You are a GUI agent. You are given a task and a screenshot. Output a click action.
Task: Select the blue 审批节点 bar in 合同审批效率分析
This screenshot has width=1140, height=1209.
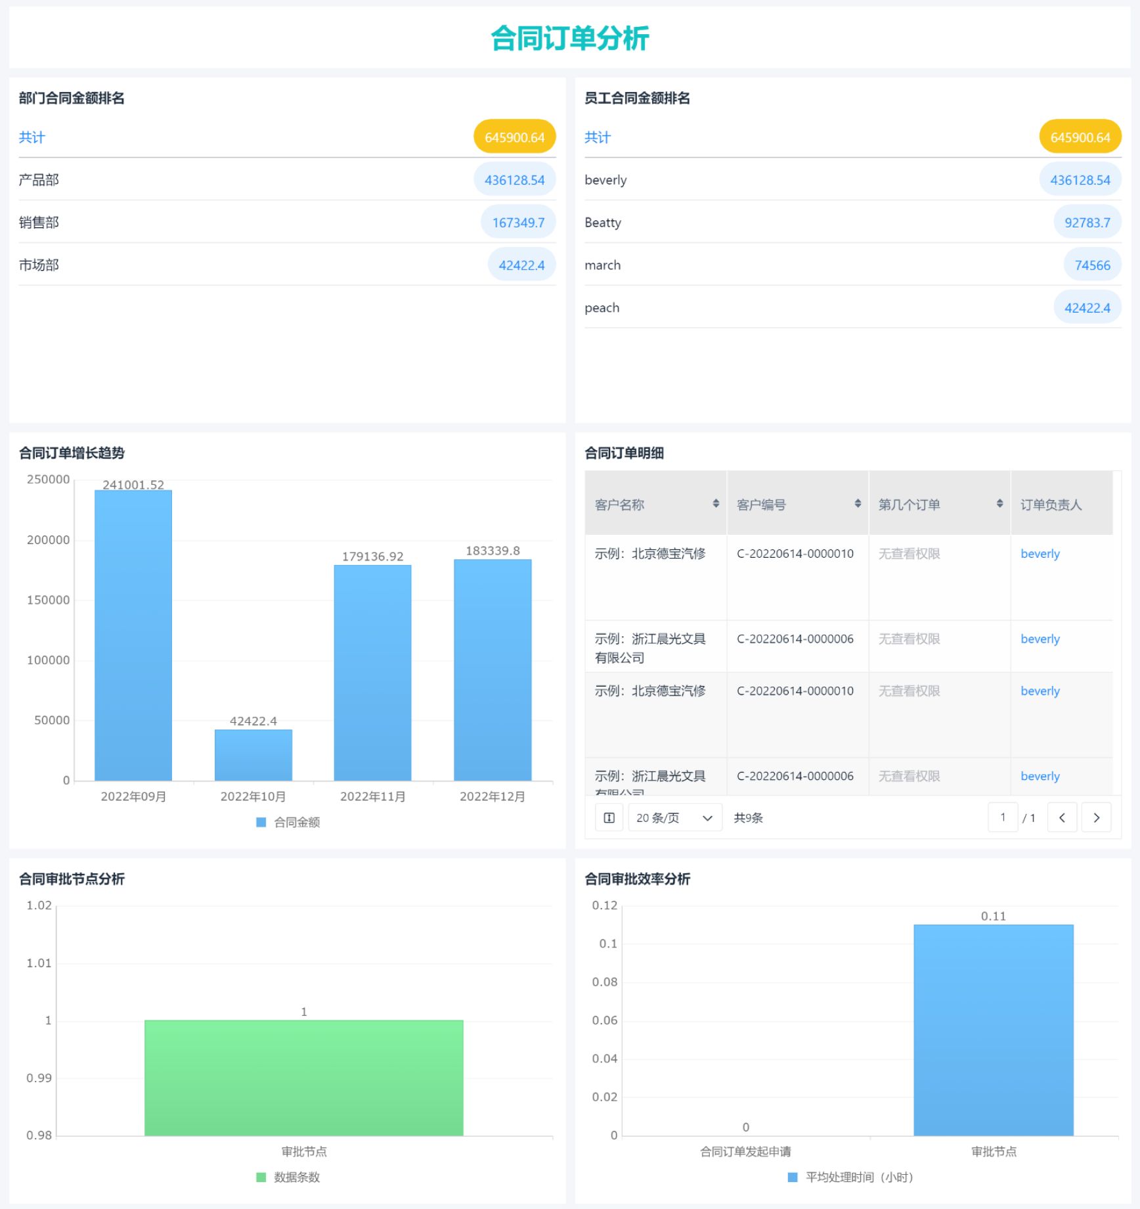click(994, 1030)
